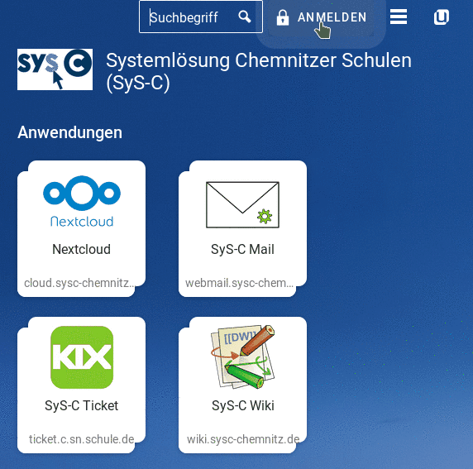The image size is (473, 469).
Task: Open the hamburger menu icon
Action: pos(399,17)
